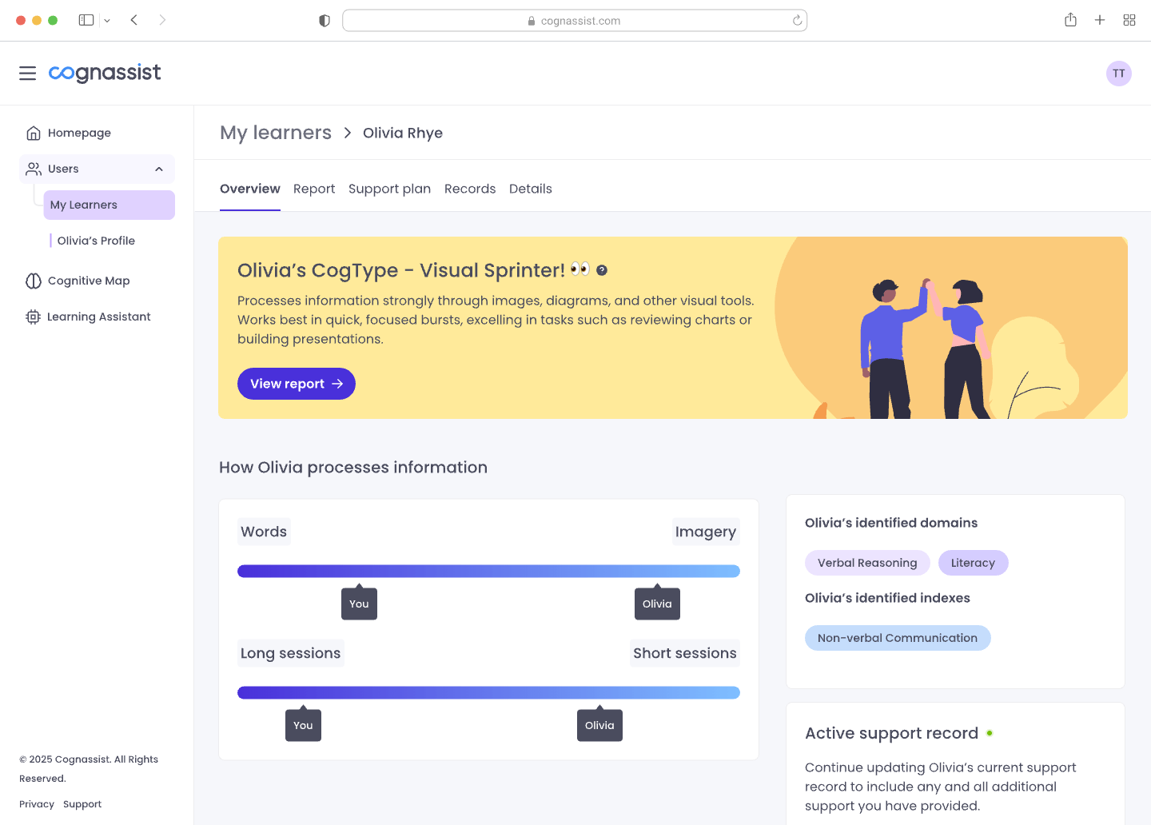
Task: Click the Olivia marker on sessions scale
Action: tap(599, 725)
